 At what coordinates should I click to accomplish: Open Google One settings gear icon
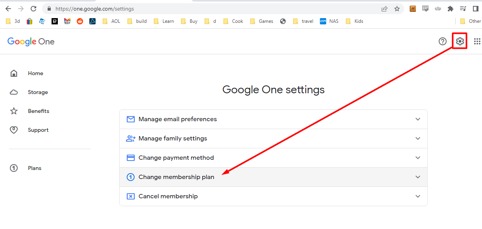(460, 41)
